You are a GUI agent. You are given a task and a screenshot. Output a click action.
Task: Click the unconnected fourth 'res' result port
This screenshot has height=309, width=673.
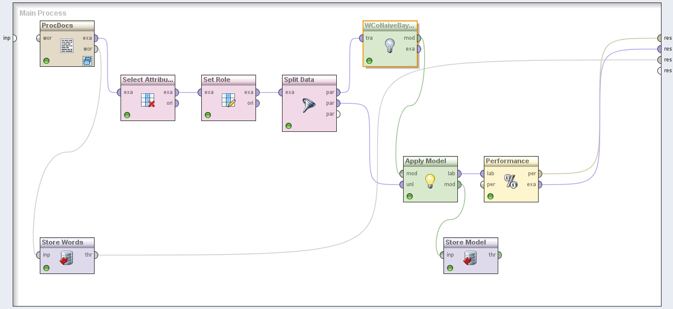point(659,70)
